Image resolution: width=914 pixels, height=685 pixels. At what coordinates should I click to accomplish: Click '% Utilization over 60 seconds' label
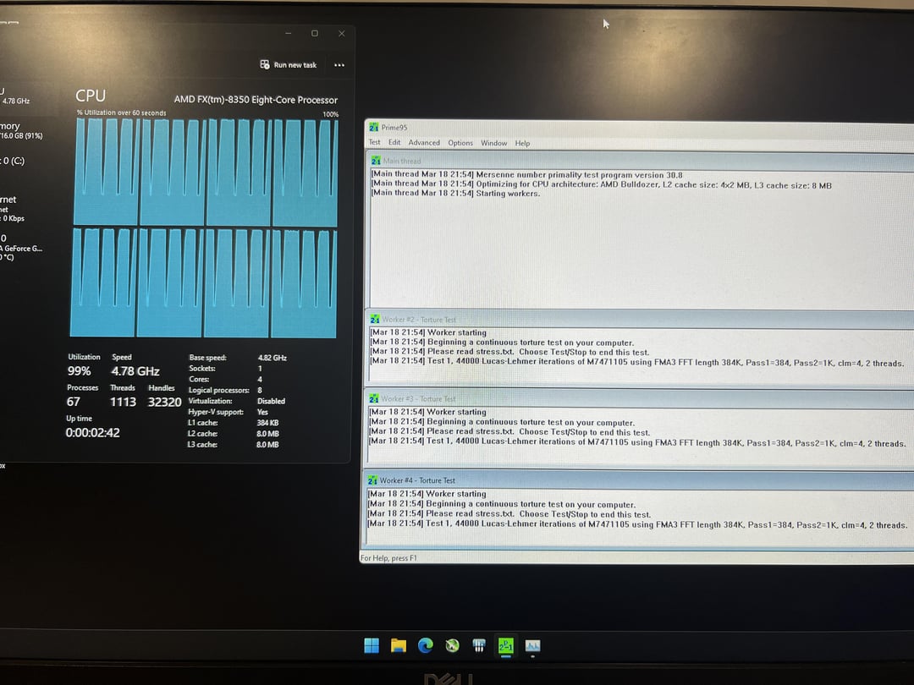(121, 112)
